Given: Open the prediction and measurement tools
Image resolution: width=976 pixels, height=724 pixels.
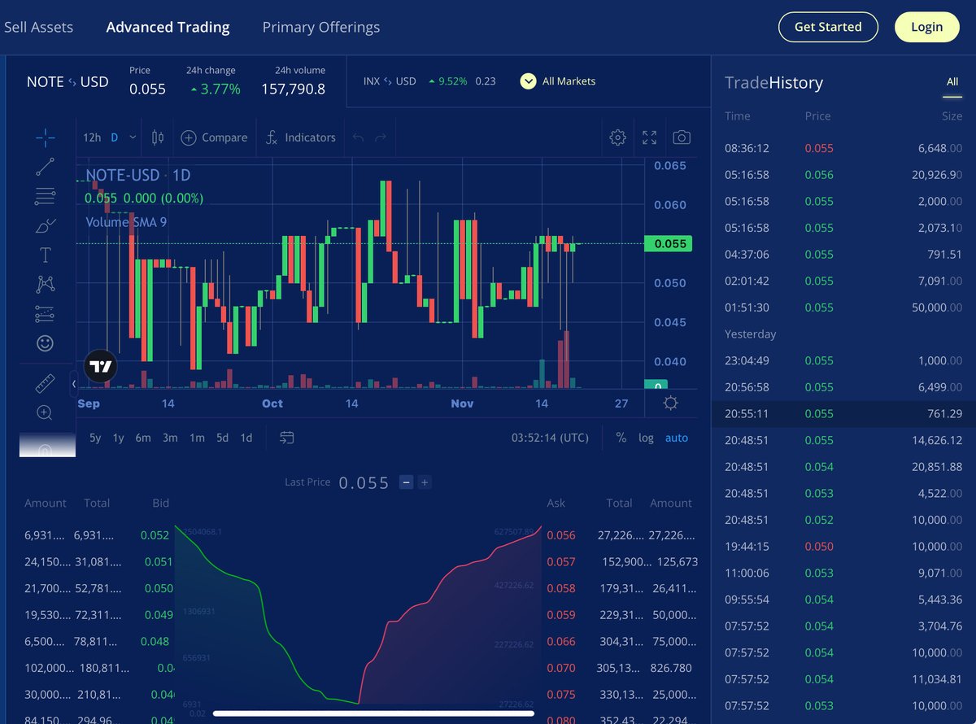Looking at the screenshot, I should click(46, 313).
